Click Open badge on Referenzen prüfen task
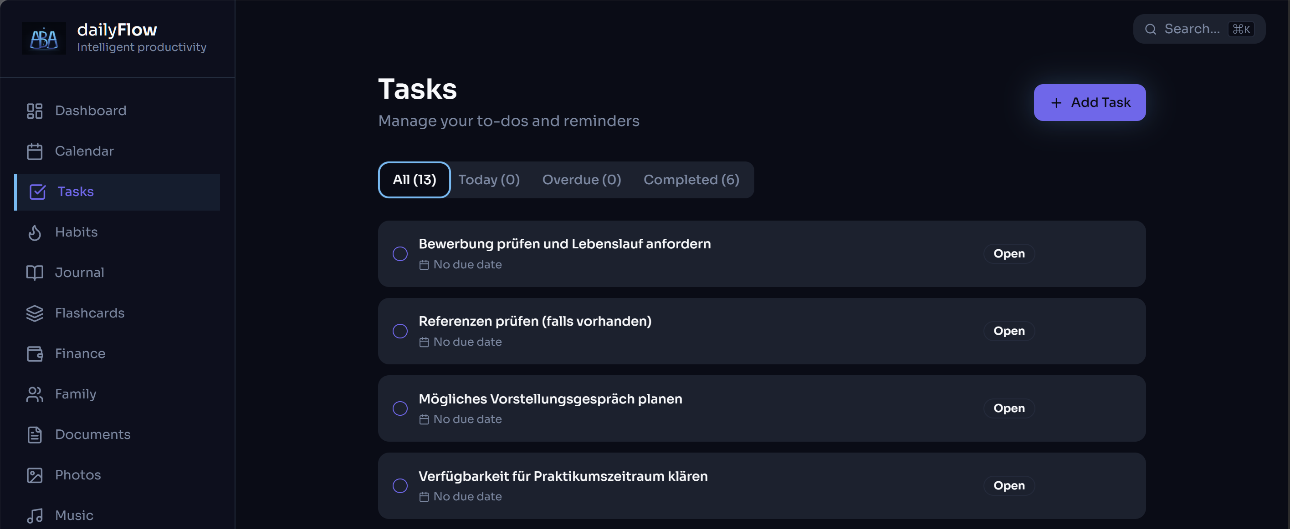The width and height of the screenshot is (1290, 529). click(x=1009, y=332)
